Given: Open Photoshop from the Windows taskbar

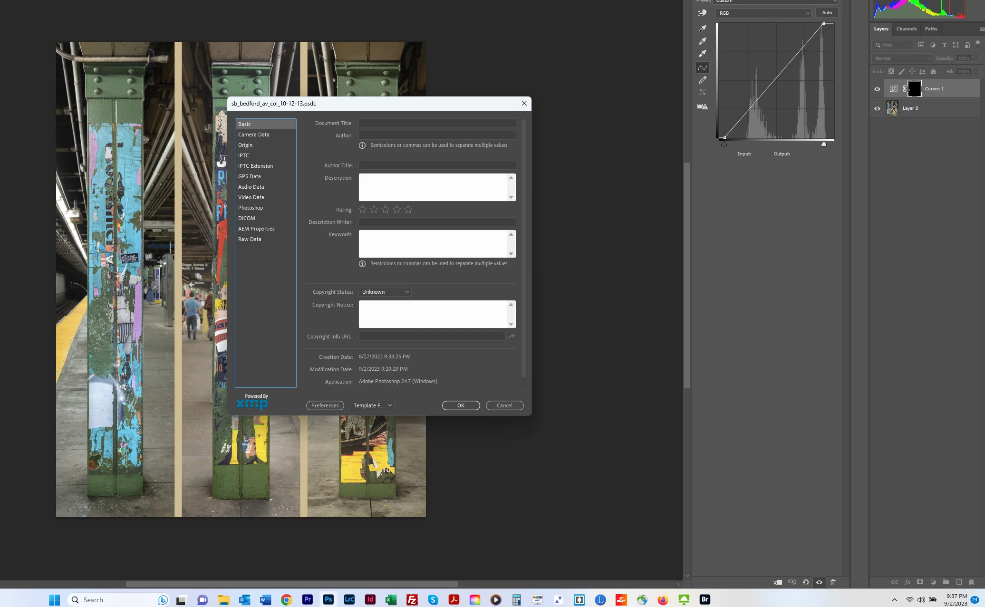Looking at the screenshot, I should pyautogui.click(x=328, y=600).
